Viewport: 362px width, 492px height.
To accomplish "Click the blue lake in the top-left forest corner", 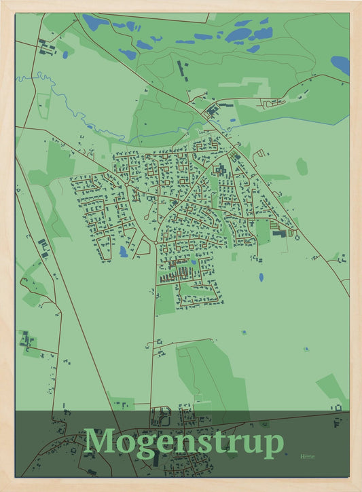I will click(96, 22).
